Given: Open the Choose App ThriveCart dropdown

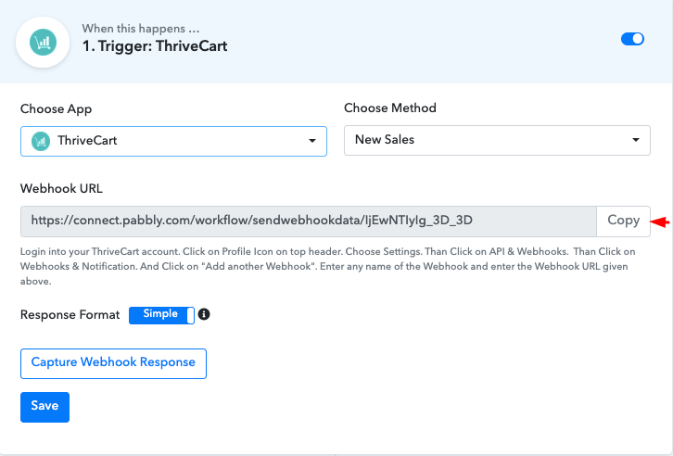Looking at the screenshot, I should (x=173, y=141).
